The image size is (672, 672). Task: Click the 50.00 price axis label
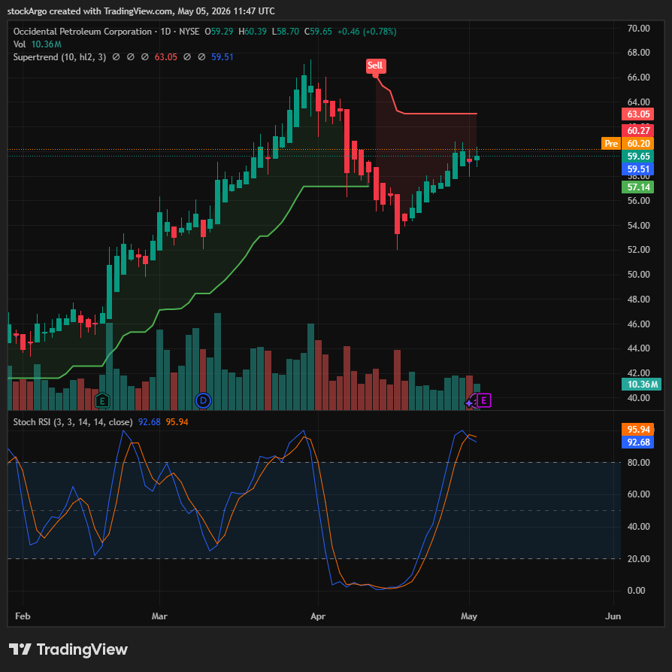pyautogui.click(x=639, y=275)
